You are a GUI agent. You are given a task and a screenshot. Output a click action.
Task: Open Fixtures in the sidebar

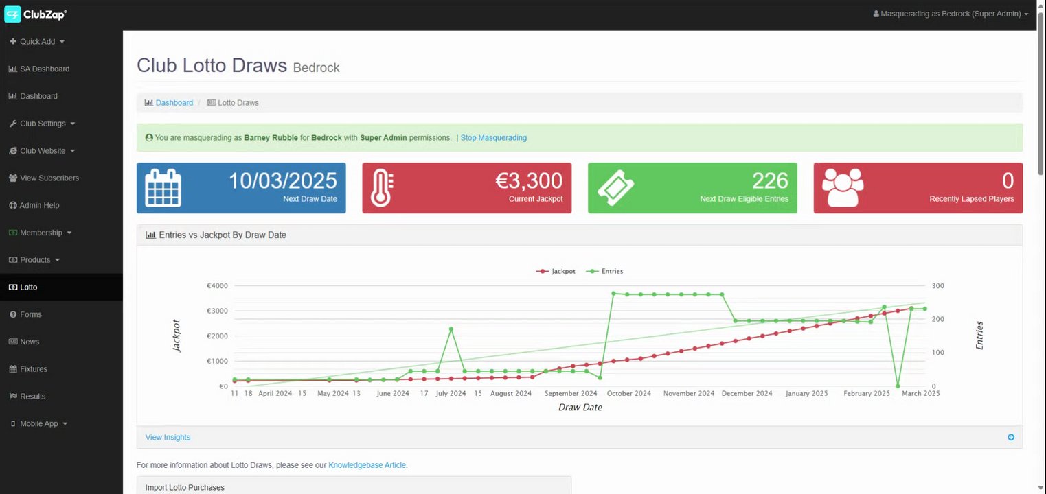tap(34, 369)
